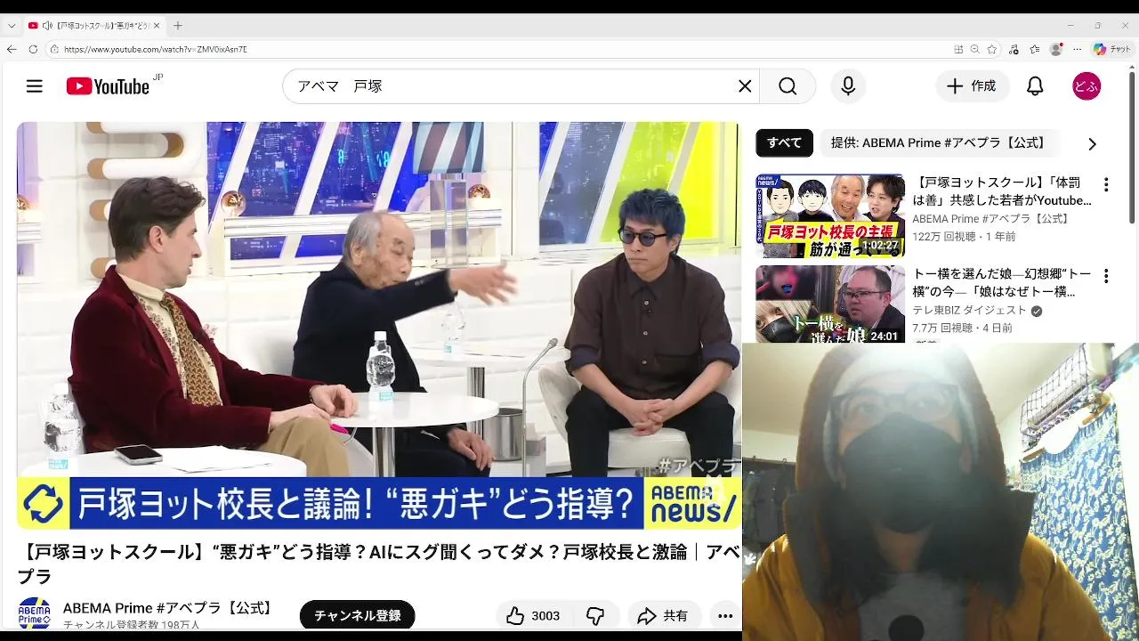Open the account avatar menu
The width and height of the screenshot is (1139, 641).
[1086, 86]
